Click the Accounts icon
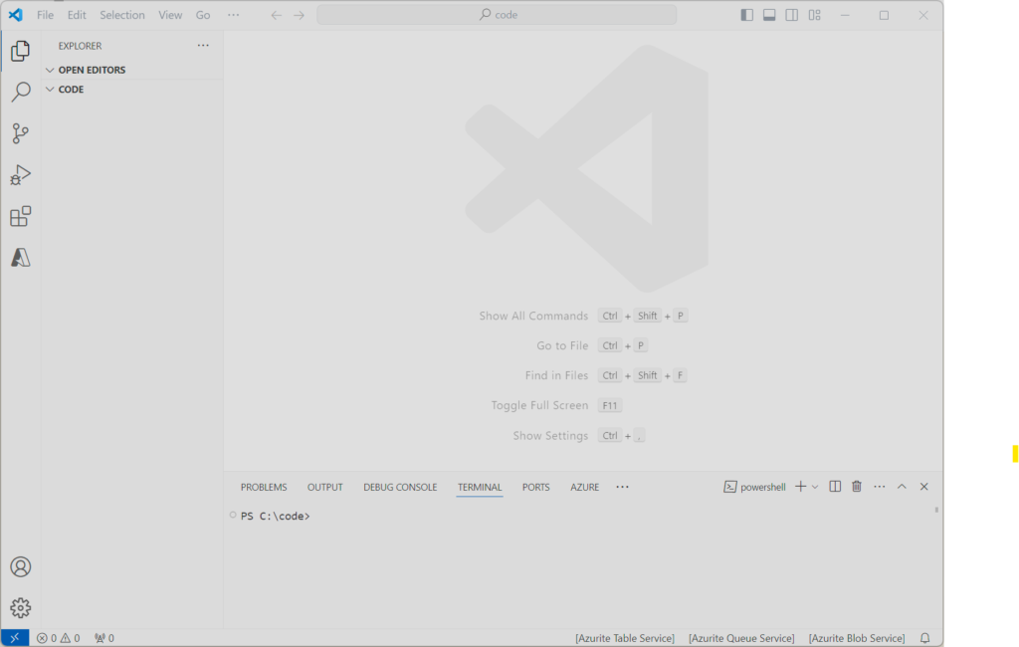This screenshot has width=1019, height=647. point(20,566)
